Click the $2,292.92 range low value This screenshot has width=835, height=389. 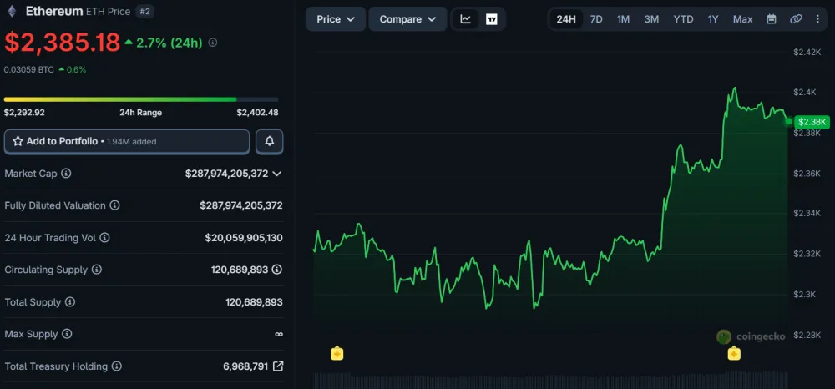[24, 113]
